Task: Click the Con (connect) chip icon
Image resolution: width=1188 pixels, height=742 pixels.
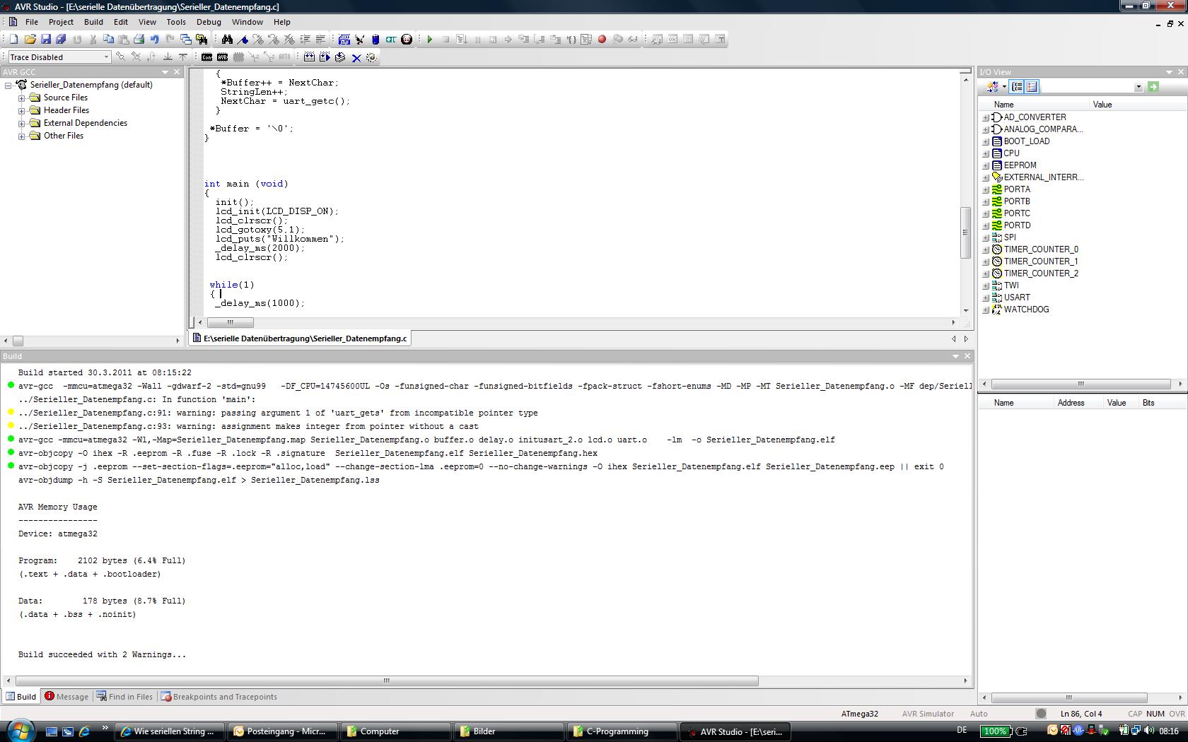Action: click(206, 57)
